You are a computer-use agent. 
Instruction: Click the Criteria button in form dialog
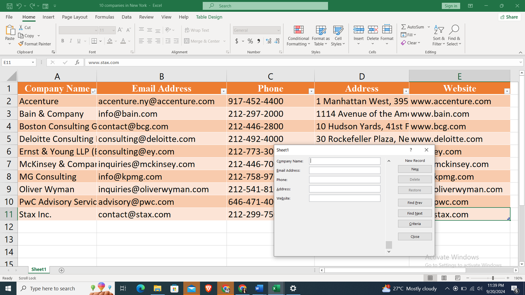tap(415, 224)
